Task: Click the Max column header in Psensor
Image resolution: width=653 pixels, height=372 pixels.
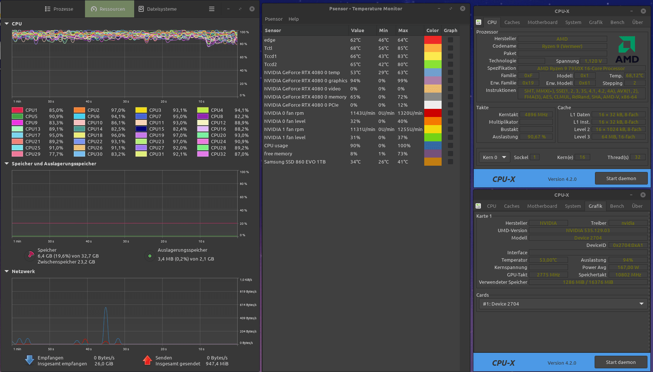Action: [409, 30]
